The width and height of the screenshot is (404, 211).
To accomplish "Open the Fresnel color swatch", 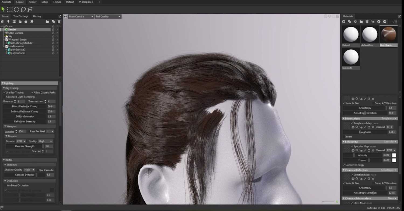I will point(394,160).
